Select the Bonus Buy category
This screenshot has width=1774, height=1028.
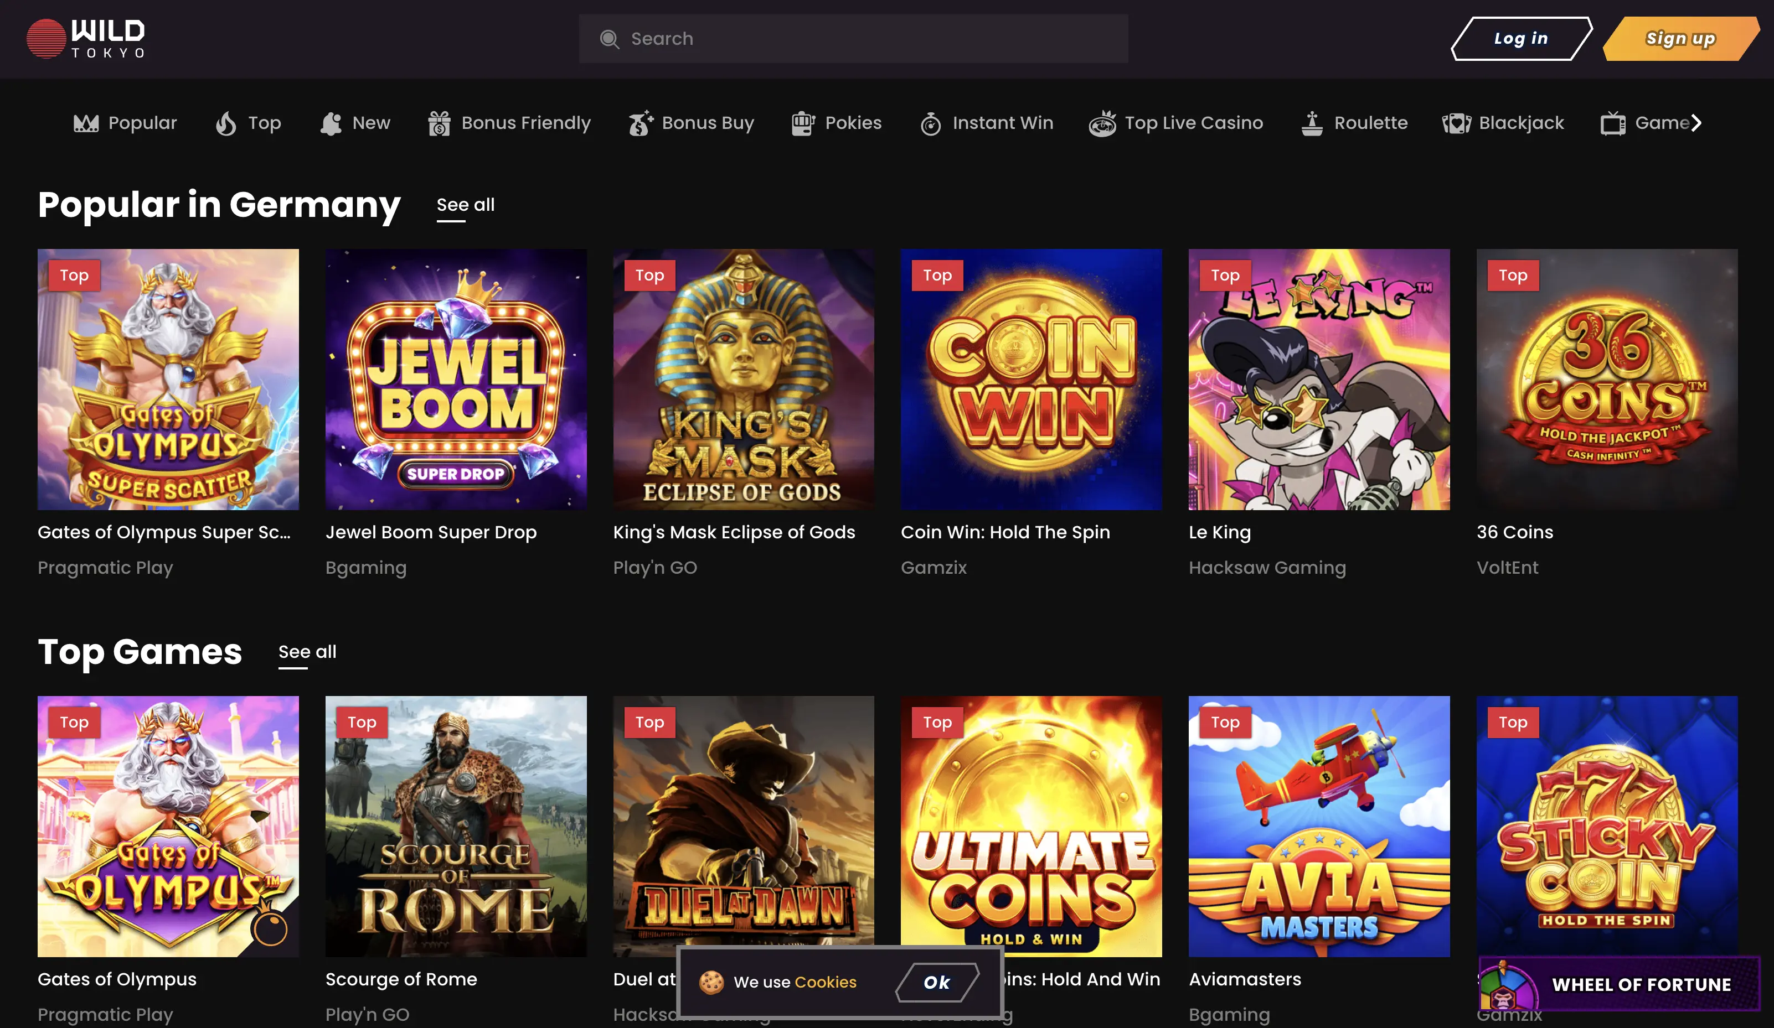[x=692, y=123]
